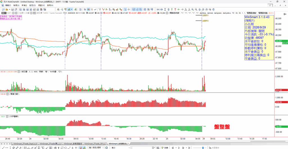Open the 輸入商品/透明 combo box
The height and width of the screenshot is (149, 288).
[x=96, y=148]
